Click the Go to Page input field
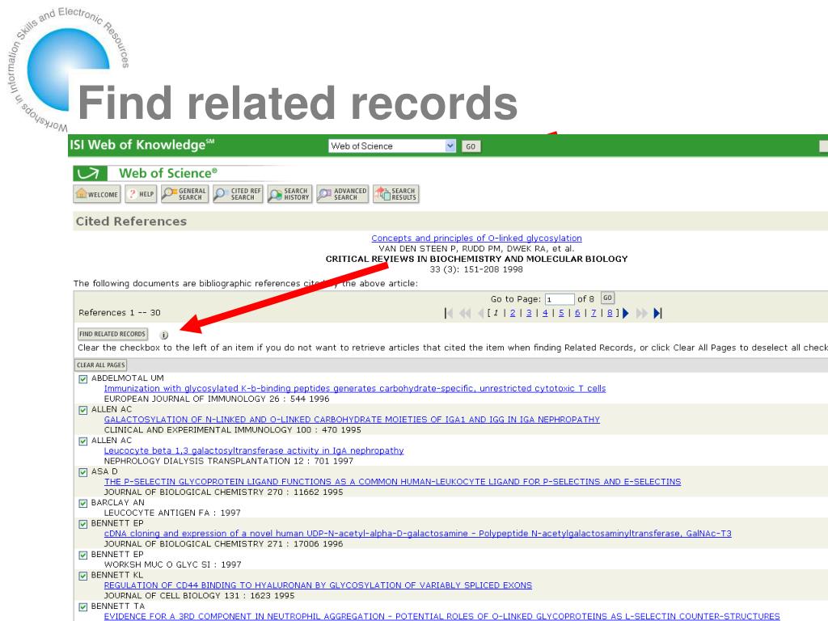828x621 pixels. coord(560,299)
